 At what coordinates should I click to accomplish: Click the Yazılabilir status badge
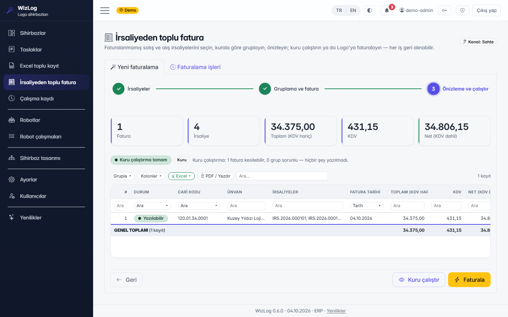[151, 218]
